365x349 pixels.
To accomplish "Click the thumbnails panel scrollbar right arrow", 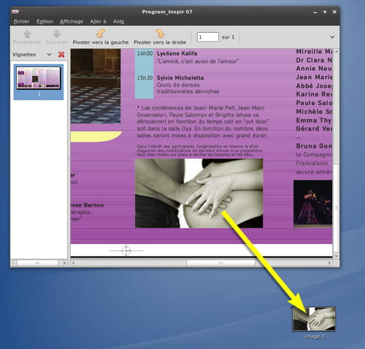I will pos(64,263).
